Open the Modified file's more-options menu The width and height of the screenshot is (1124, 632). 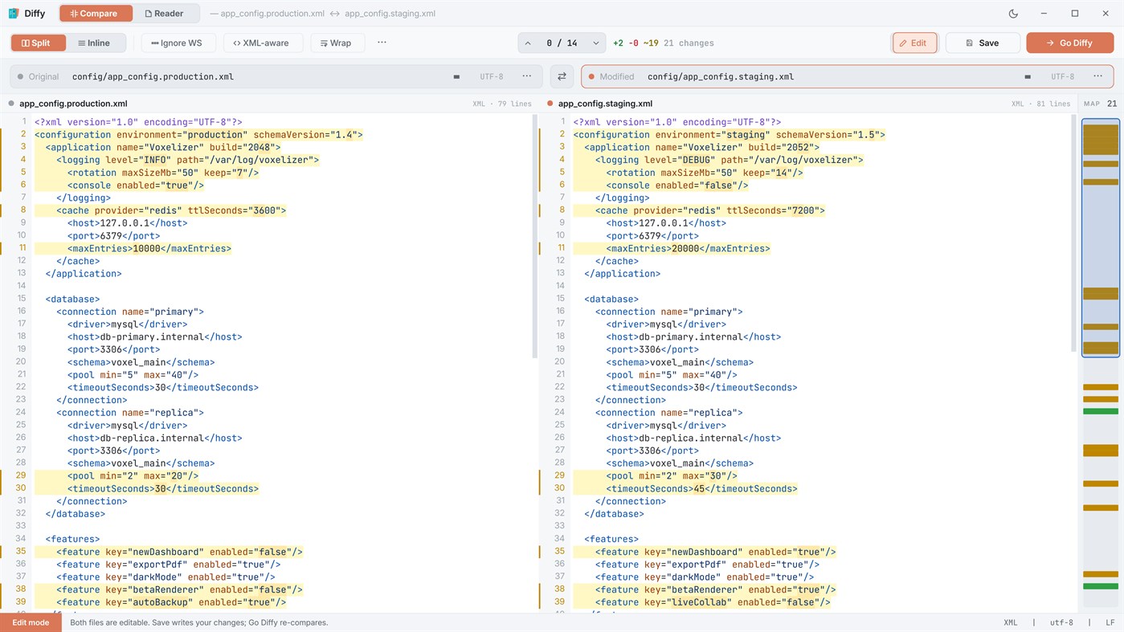(x=1097, y=76)
